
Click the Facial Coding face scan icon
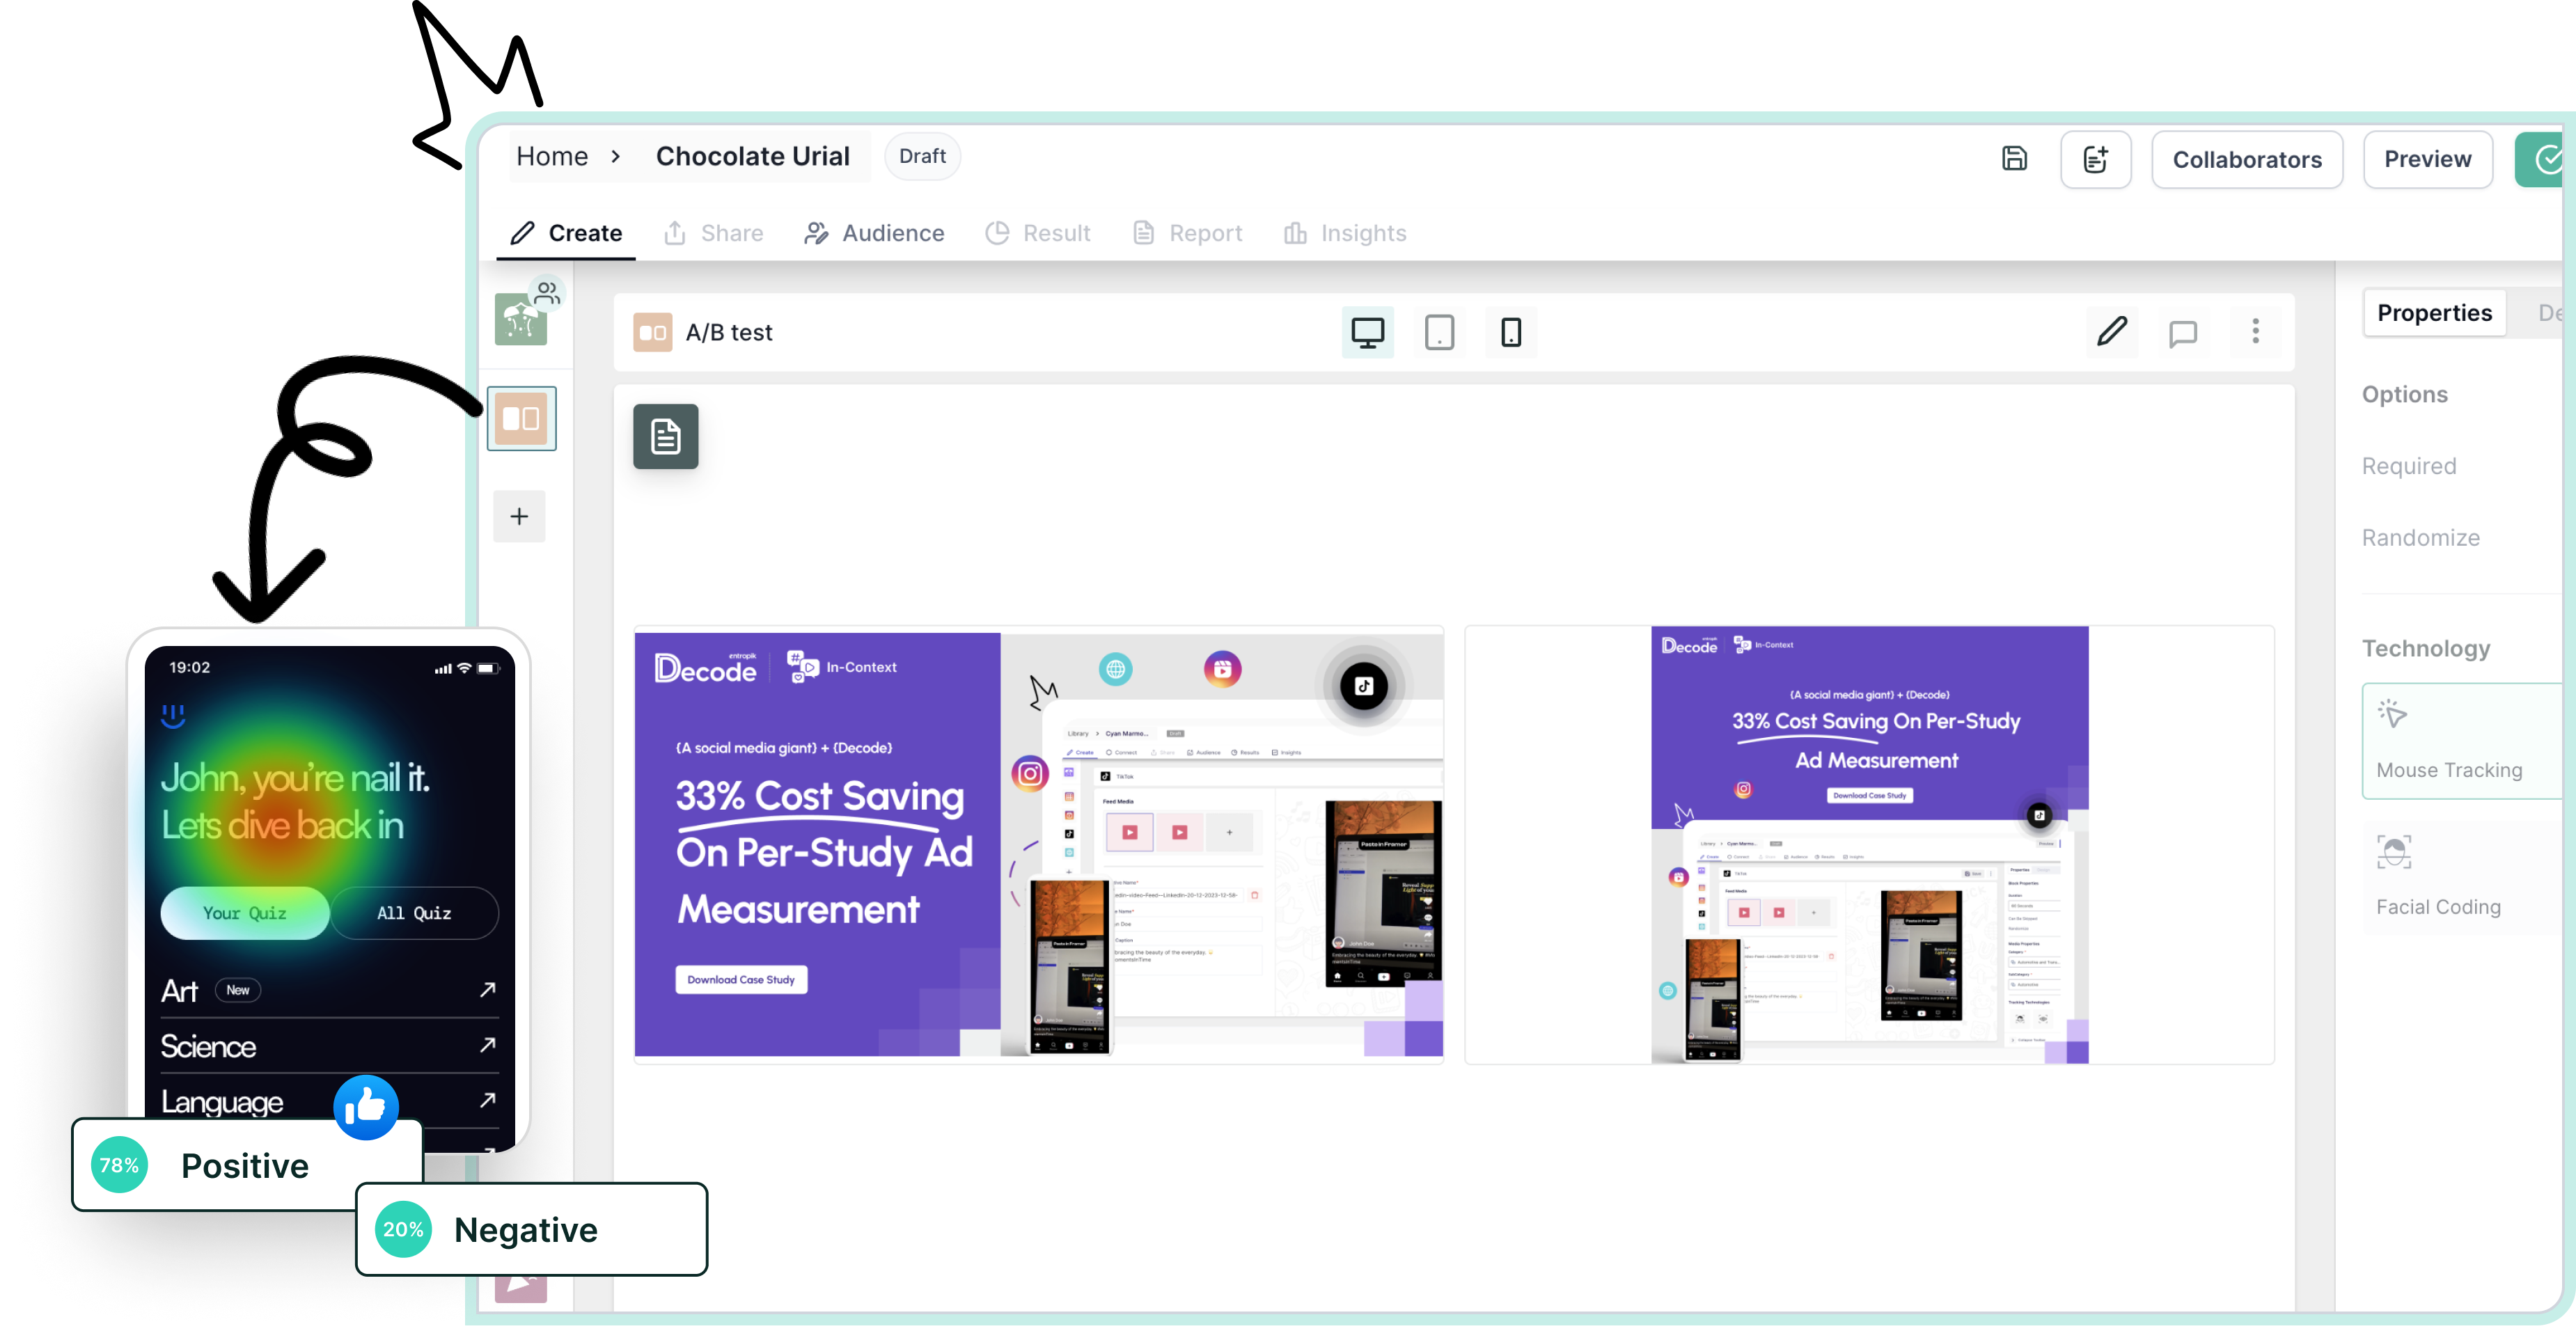tap(2393, 851)
